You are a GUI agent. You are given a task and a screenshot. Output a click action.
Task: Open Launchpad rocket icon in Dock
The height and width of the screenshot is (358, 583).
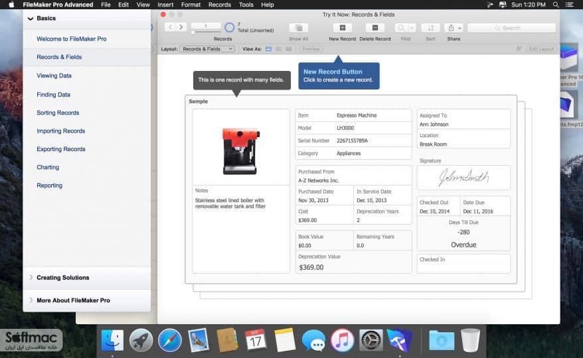click(x=141, y=340)
